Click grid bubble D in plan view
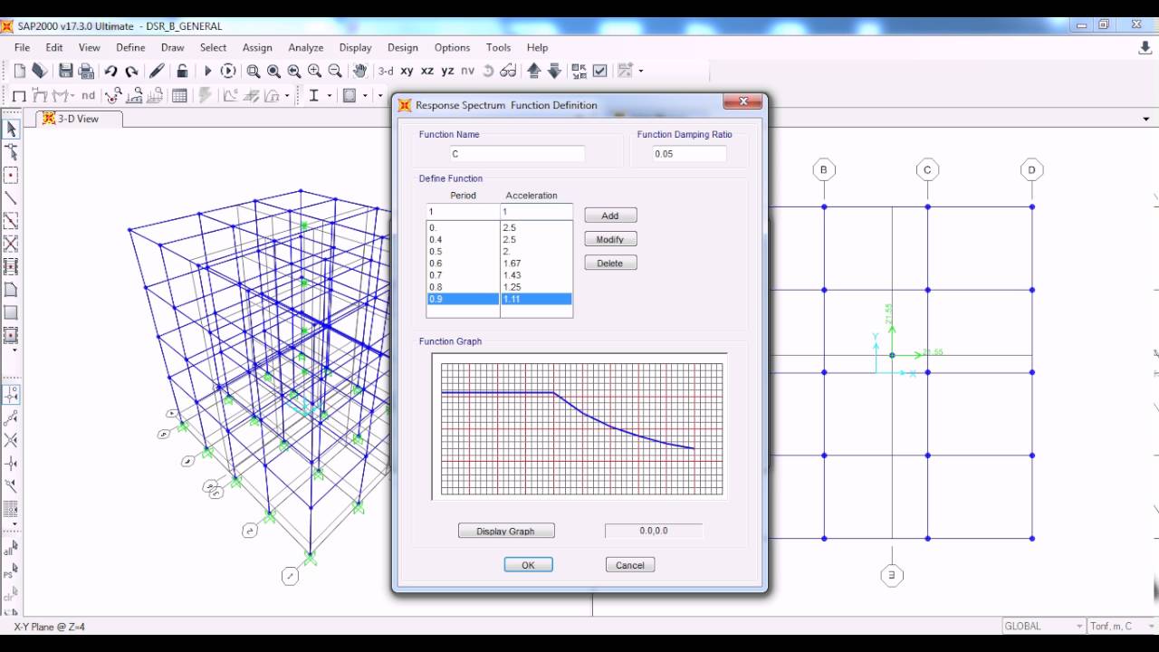The height and width of the screenshot is (652, 1159). click(x=1032, y=169)
